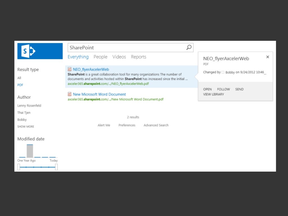Viewport: 288px width, 216px height.
Task: Select All under Result type
Action: [19, 78]
